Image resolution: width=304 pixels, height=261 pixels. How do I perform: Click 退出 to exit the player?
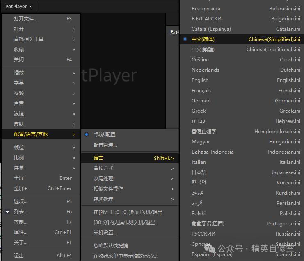click(x=19, y=256)
